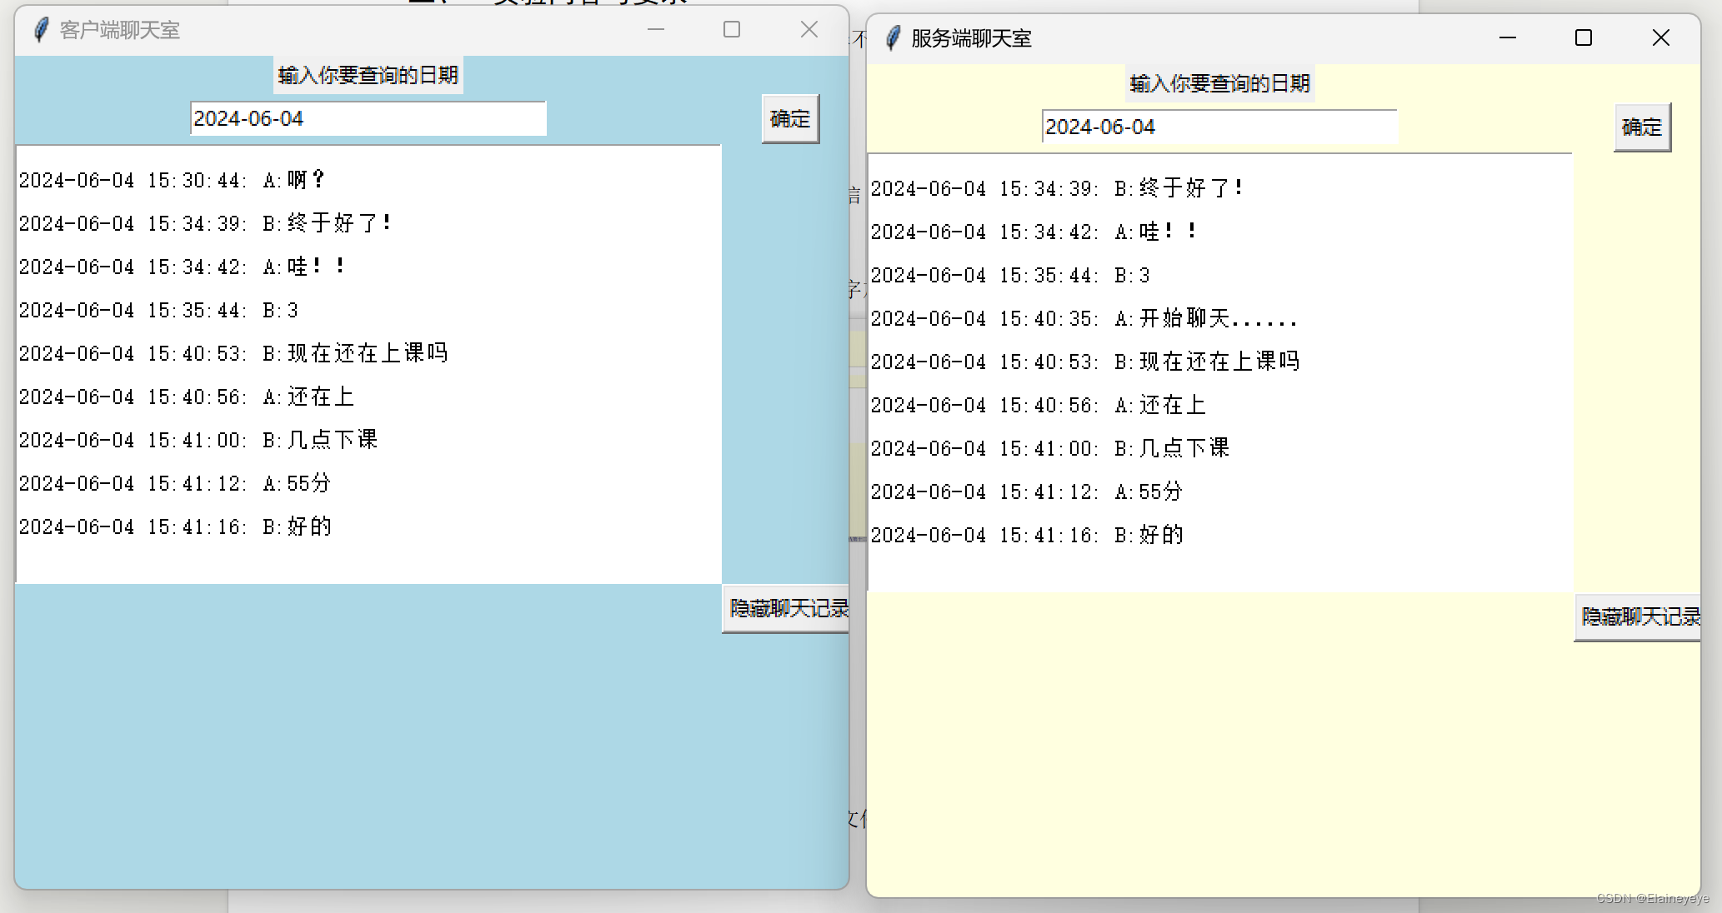
Task: Hide chat history in the client window
Action: click(x=787, y=609)
